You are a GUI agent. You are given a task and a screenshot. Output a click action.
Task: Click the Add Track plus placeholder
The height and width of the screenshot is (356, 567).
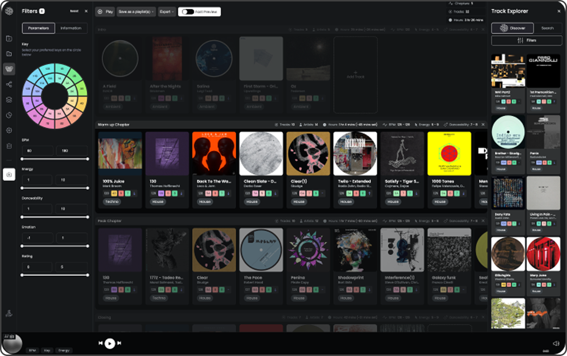(x=356, y=75)
